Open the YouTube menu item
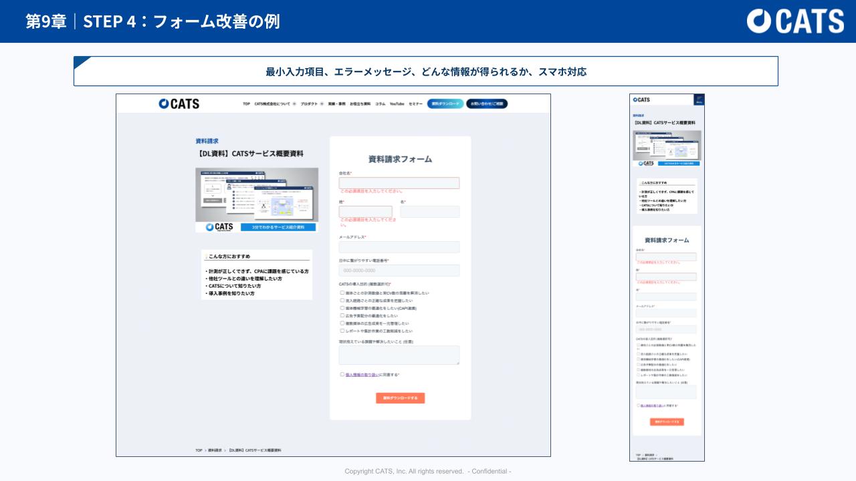This screenshot has width=856, height=481. 397,104
